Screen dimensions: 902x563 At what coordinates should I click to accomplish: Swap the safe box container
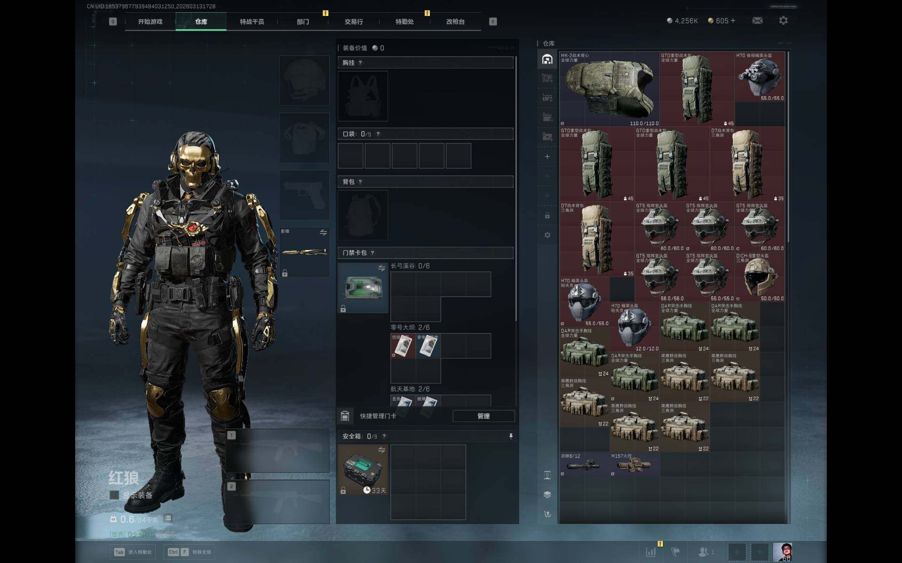[381, 450]
